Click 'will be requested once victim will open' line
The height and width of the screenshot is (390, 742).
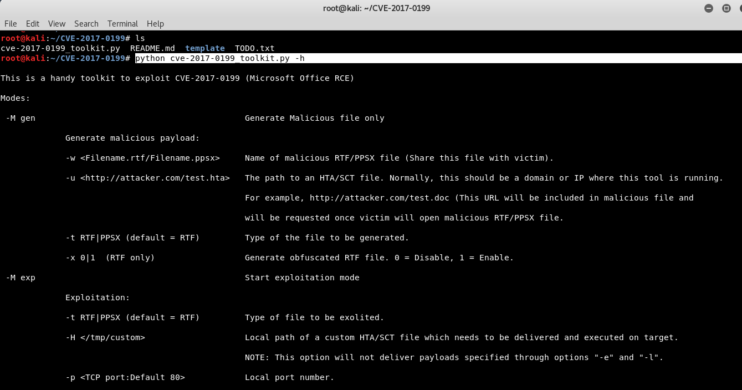(x=405, y=218)
